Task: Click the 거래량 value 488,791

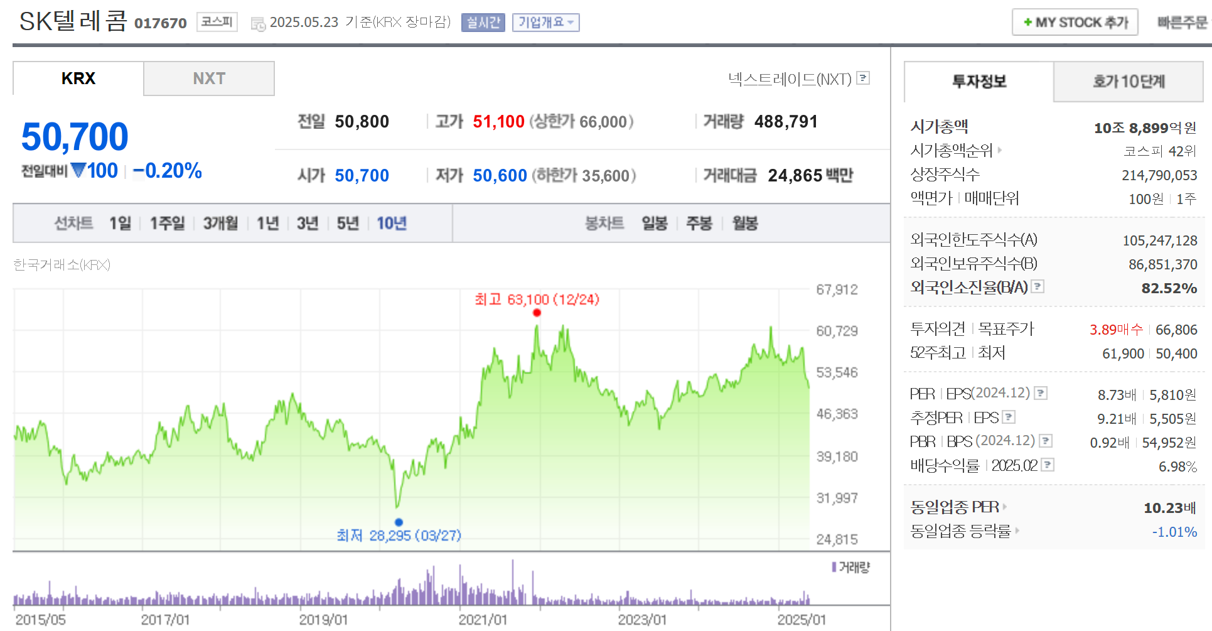Action: pyautogui.click(x=786, y=122)
